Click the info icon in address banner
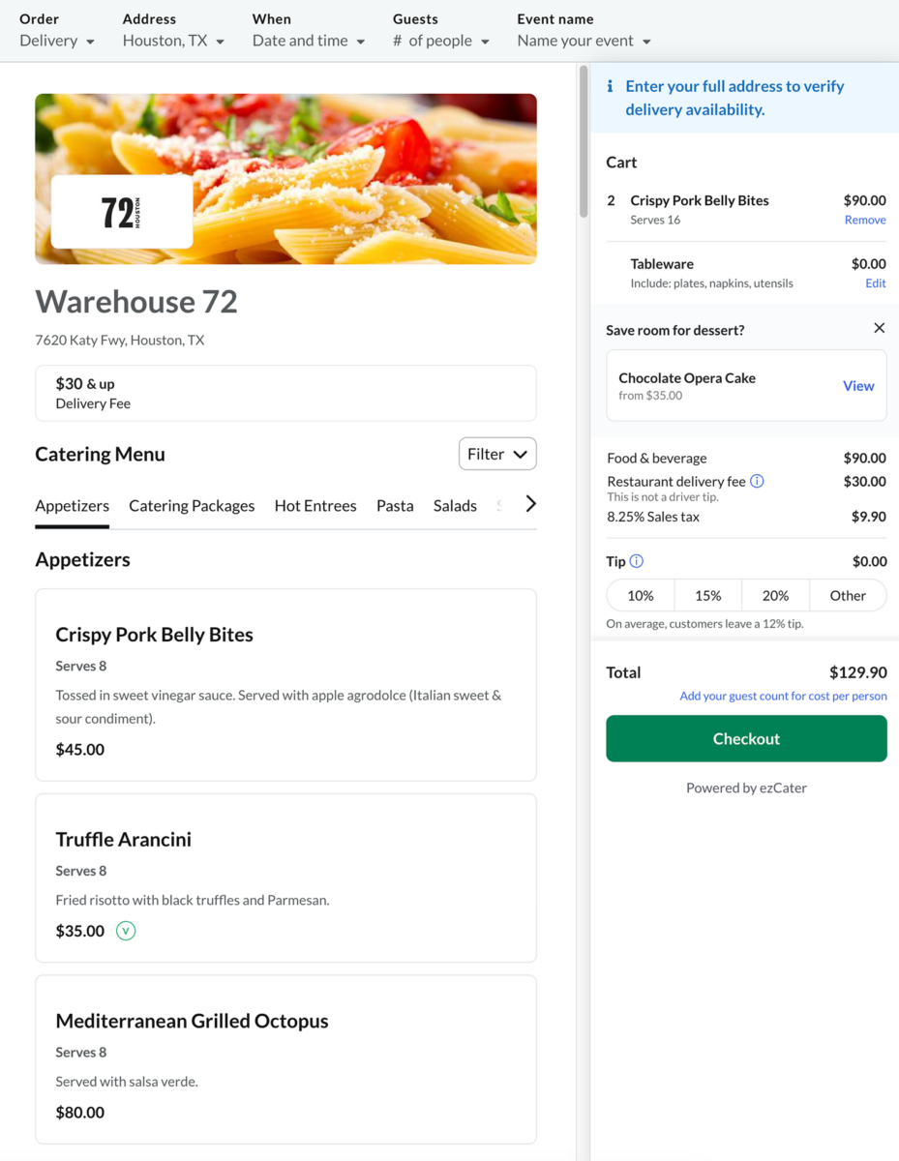This screenshot has width=899, height=1161. [x=610, y=86]
